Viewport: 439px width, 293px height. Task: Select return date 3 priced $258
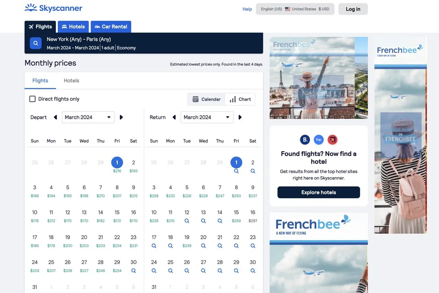[x=154, y=191]
